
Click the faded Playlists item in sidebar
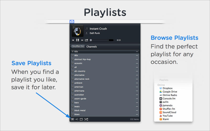[164, 80]
